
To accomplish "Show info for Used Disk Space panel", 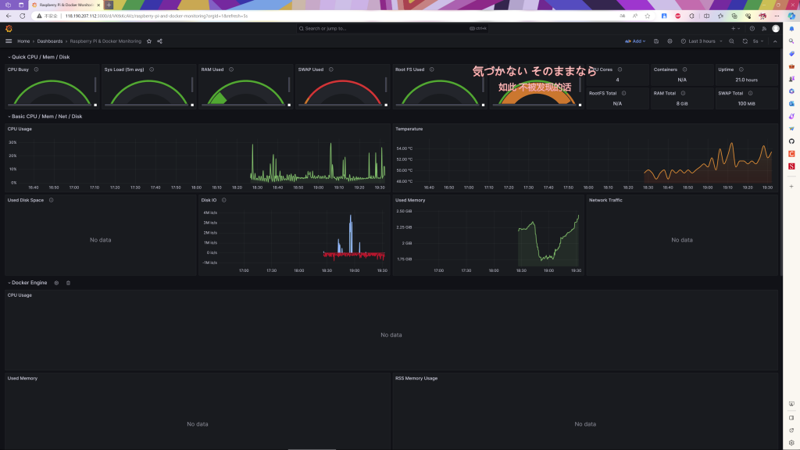I will 51,200.
